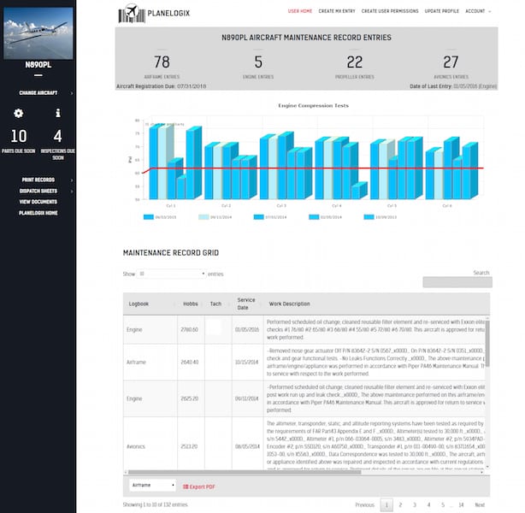Open Create User Permissions page

pyautogui.click(x=390, y=11)
